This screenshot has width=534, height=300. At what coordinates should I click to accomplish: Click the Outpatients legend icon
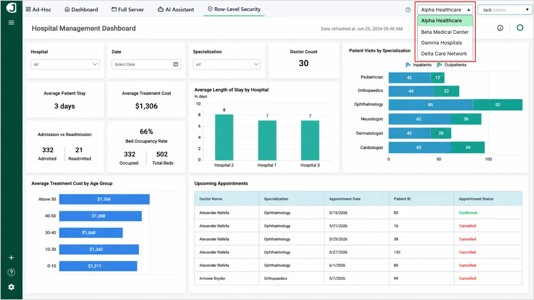(x=439, y=65)
